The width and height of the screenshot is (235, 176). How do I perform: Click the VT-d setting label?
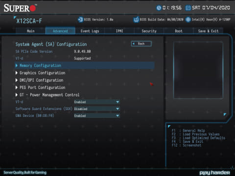(19, 102)
